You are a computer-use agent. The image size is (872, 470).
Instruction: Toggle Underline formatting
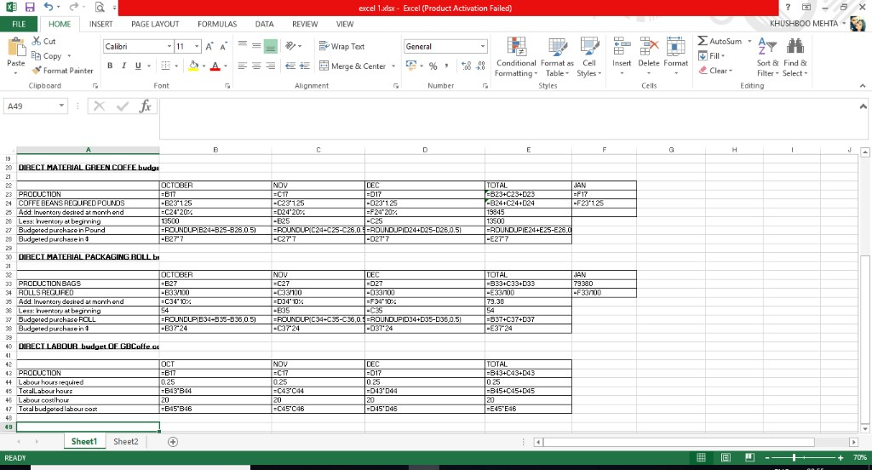pyautogui.click(x=138, y=66)
